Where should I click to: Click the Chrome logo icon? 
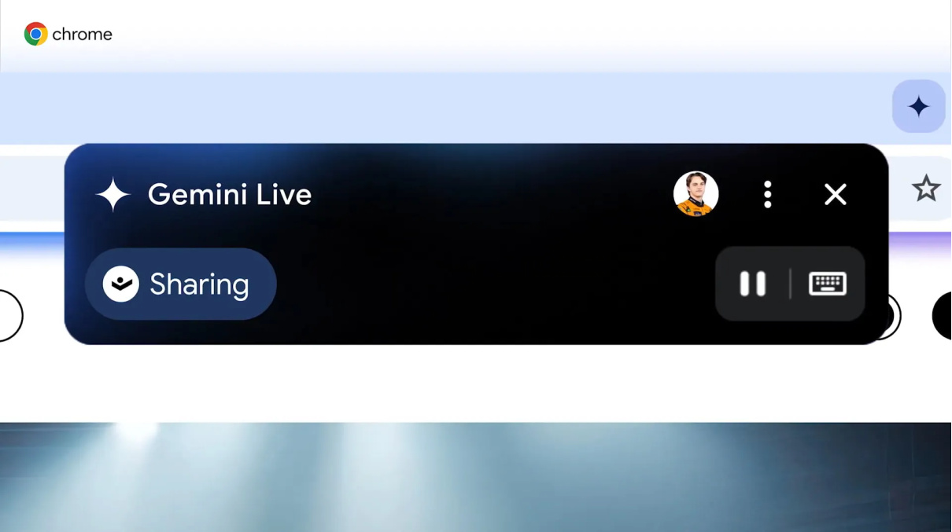[35, 34]
